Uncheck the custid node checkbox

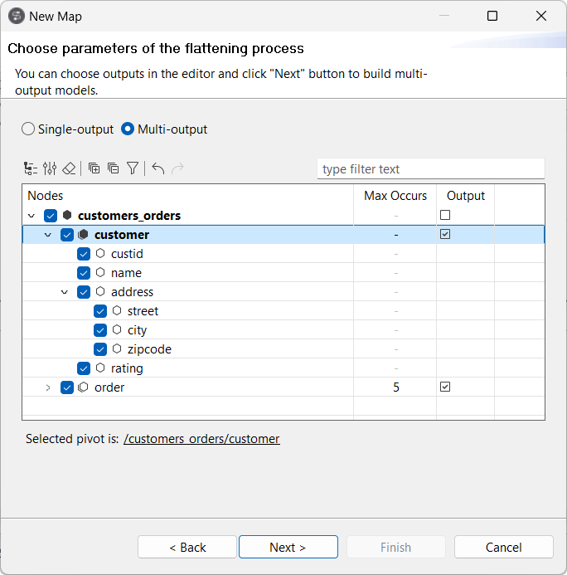84,254
